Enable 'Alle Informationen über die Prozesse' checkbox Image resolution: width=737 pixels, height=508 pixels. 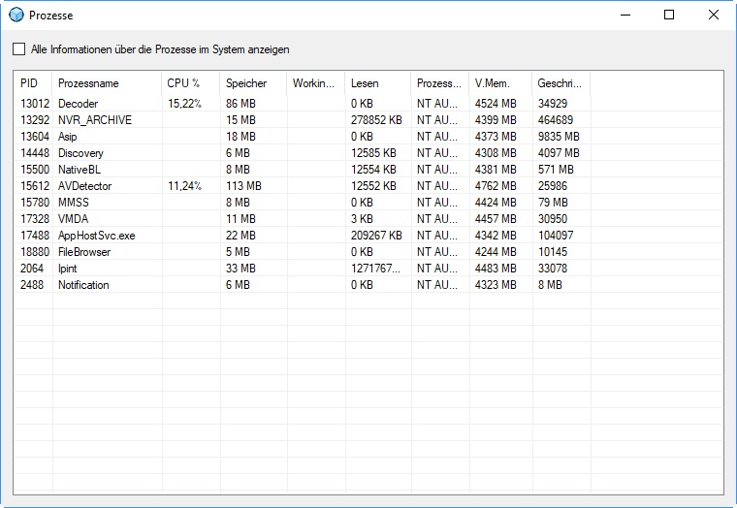click(x=19, y=49)
